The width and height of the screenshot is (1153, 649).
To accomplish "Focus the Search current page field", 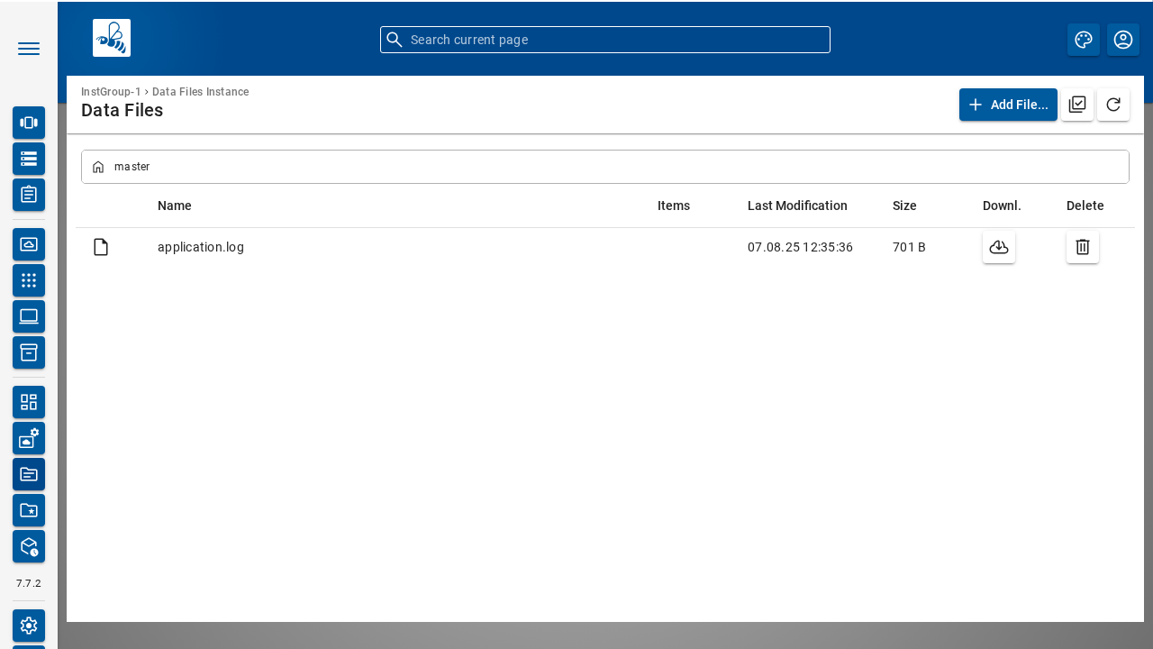I will tap(605, 40).
